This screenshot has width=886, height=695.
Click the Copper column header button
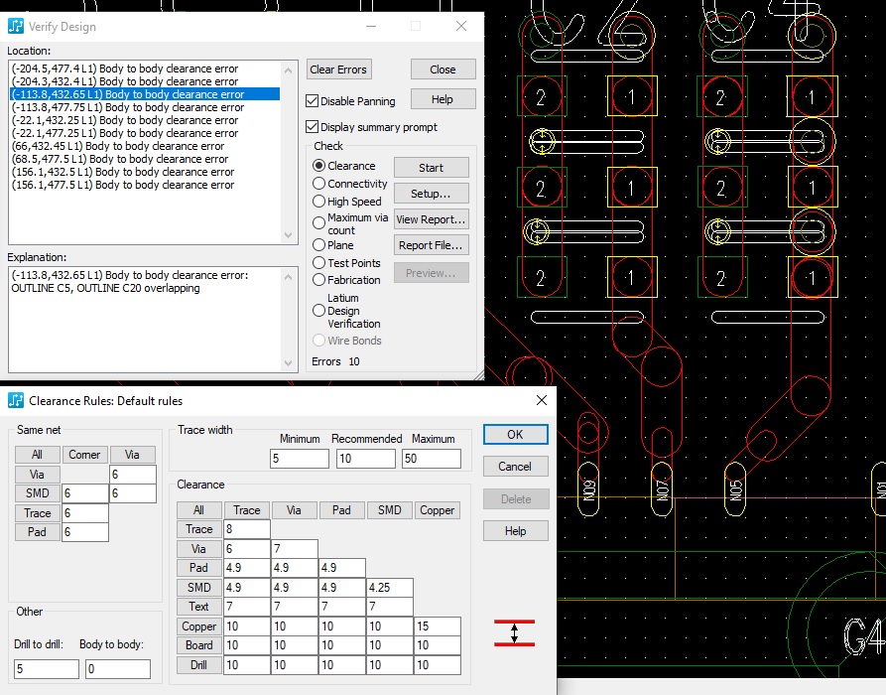[x=438, y=510]
